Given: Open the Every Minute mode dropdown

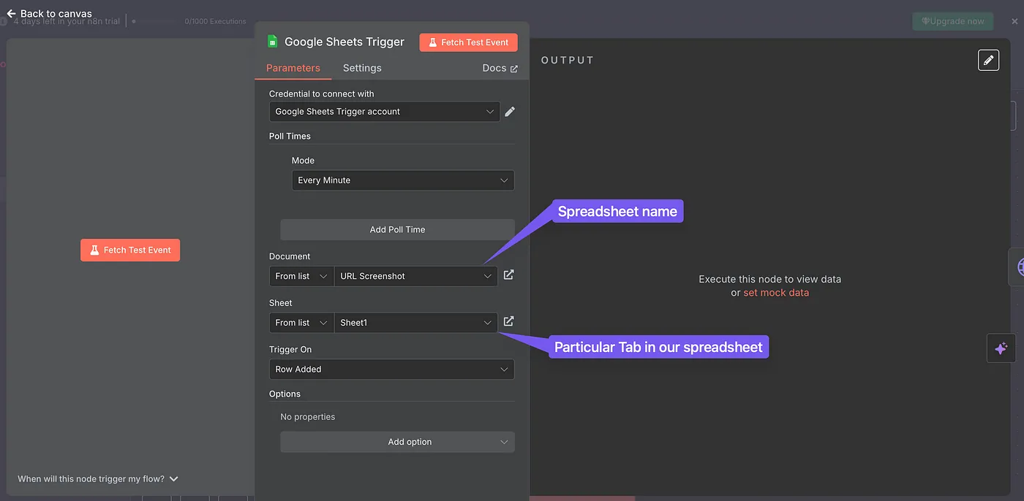Looking at the screenshot, I should click(x=403, y=180).
